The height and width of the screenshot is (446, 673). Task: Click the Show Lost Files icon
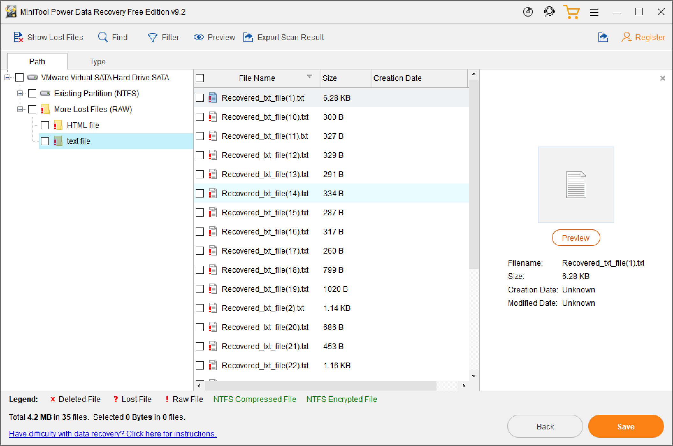[18, 37]
